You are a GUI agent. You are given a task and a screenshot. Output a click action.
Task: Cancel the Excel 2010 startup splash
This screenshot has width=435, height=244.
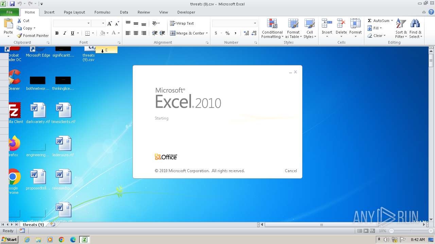(x=291, y=171)
